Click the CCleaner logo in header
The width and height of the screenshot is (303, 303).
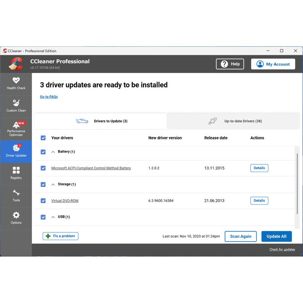click(x=16, y=64)
